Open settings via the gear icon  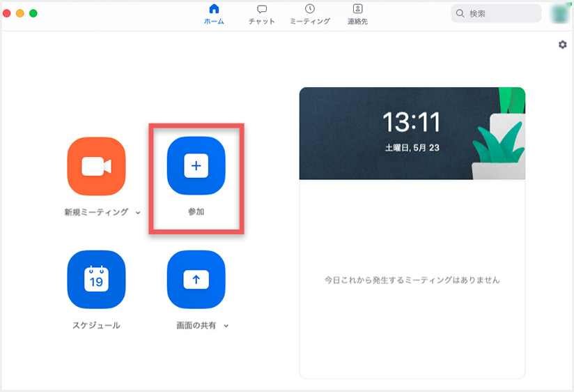[563, 45]
